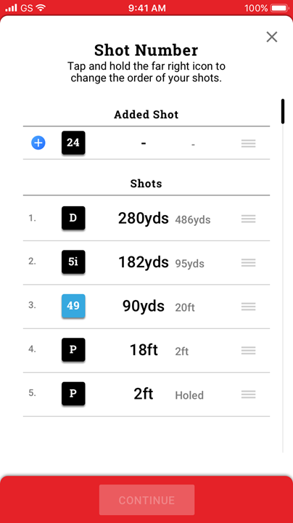The height and width of the screenshot is (523, 293).
Task: Select the 182yds shot distance
Action: [x=144, y=262]
